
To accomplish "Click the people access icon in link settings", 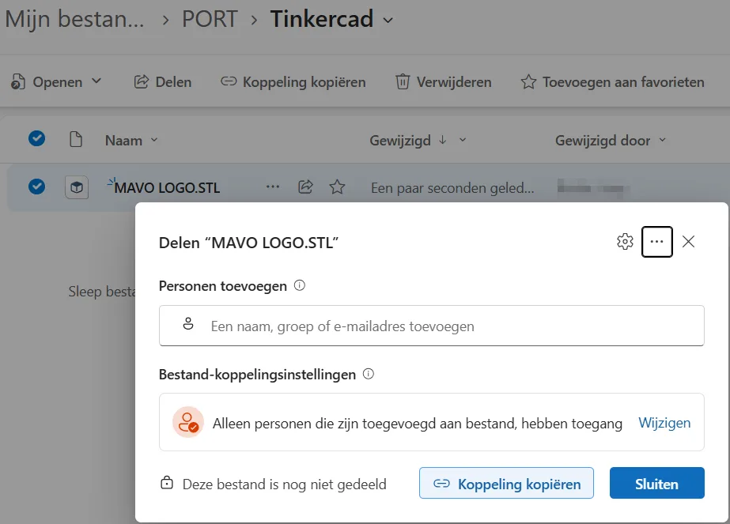I will pyautogui.click(x=188, y=422).
